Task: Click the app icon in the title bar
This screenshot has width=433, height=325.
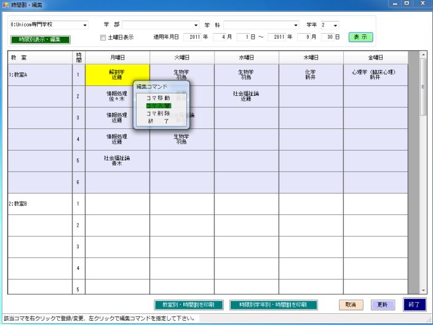Action: click(x=6, y=4)
